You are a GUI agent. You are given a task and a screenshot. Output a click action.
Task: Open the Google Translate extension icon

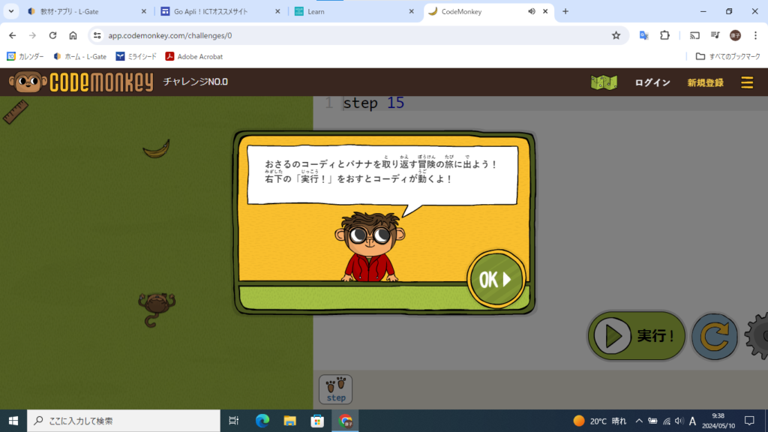[644, 35]
